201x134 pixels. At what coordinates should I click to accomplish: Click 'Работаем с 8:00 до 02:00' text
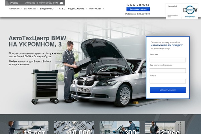pos(138,14)
